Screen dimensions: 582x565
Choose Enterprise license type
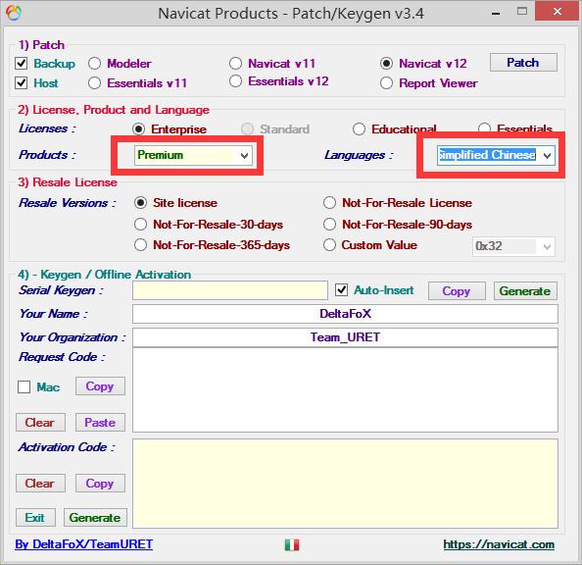pos(138,128)
